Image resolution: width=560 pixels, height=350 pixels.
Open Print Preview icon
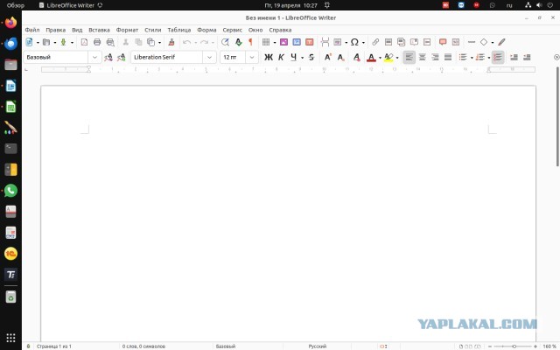[110, 42]
